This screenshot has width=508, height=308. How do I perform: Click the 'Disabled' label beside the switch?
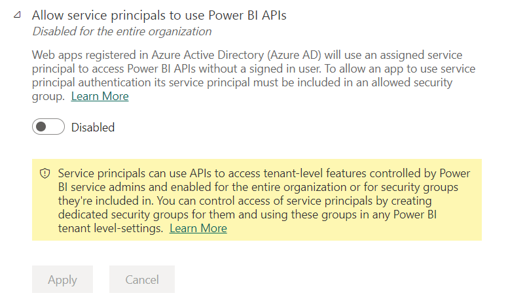tap(93, 128)
